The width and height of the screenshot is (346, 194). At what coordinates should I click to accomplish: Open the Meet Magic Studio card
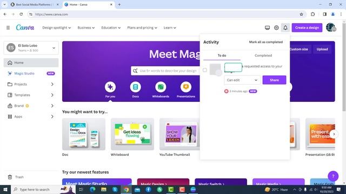point(97,182)
